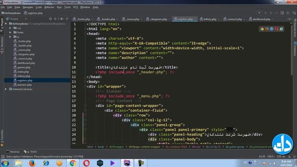Launch Opera from the taskbar

[86, 163]
